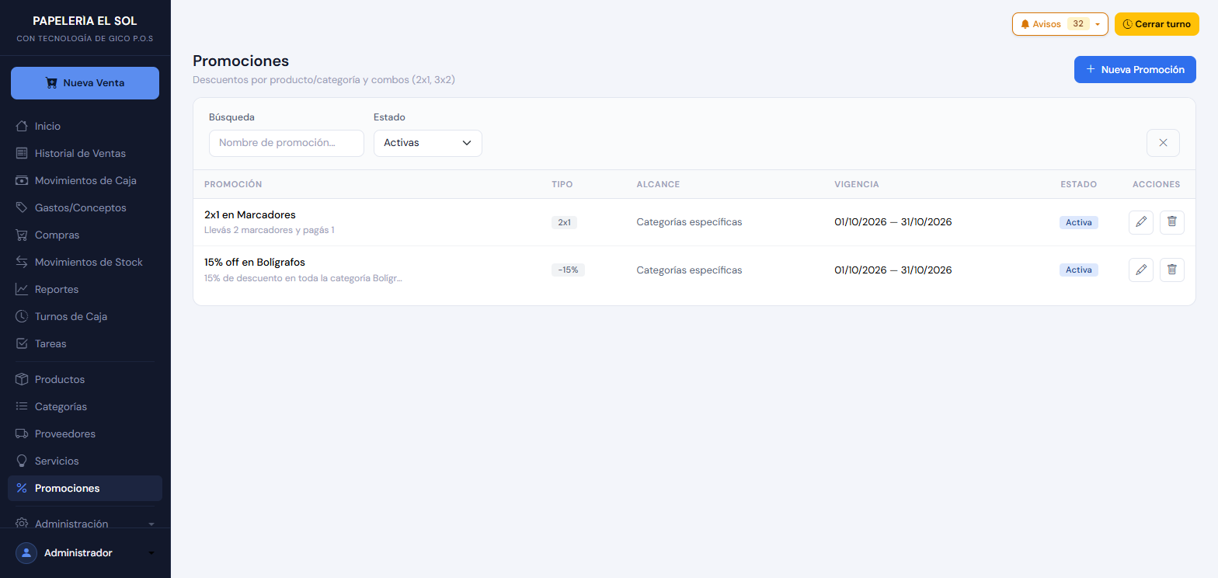Click the chart icon beside Reportes
This screenshot has height=578, width=1218.
tap(22, 289)
